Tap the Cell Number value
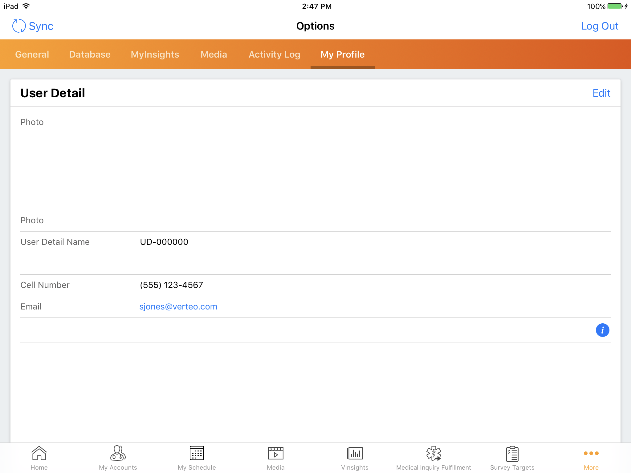The height and width of the screenshot is (473, 631). pyautogui.click(x=171, y=285)
